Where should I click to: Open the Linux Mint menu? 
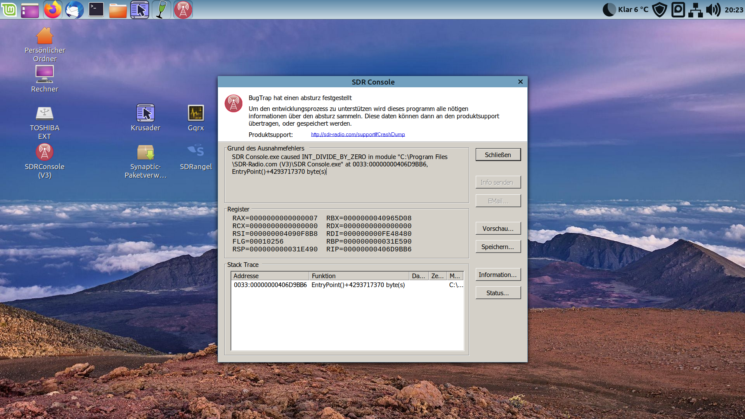(x=9, y=10)
